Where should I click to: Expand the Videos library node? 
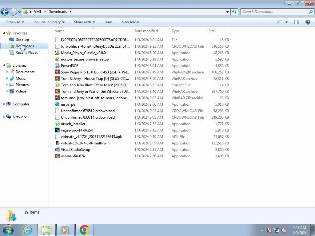7,91
